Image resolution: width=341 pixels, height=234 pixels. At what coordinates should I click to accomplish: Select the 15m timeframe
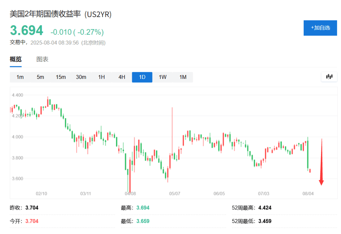61,77
